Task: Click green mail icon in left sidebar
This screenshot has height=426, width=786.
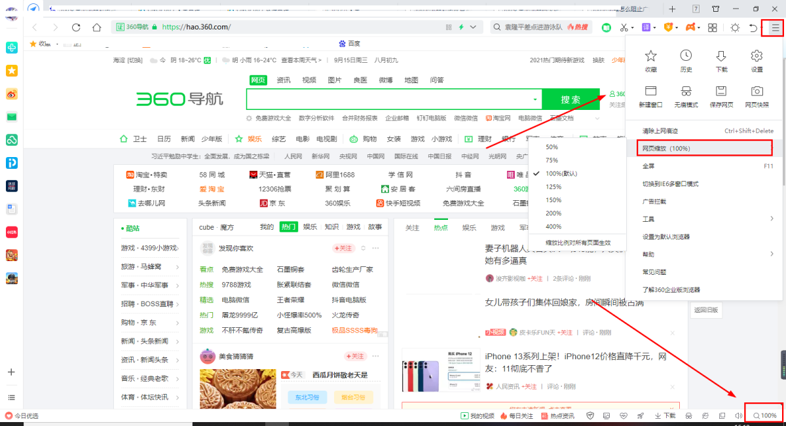Action: click(x=12, y=116)
